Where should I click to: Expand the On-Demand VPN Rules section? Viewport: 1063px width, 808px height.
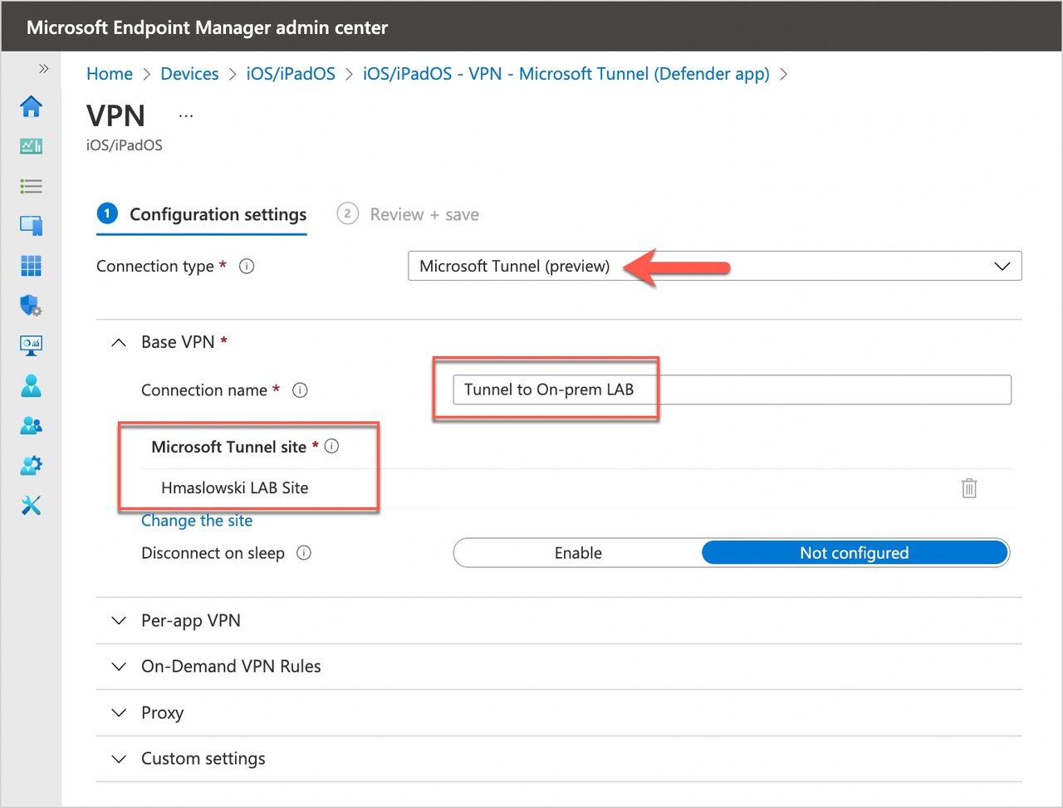(230, 667)
